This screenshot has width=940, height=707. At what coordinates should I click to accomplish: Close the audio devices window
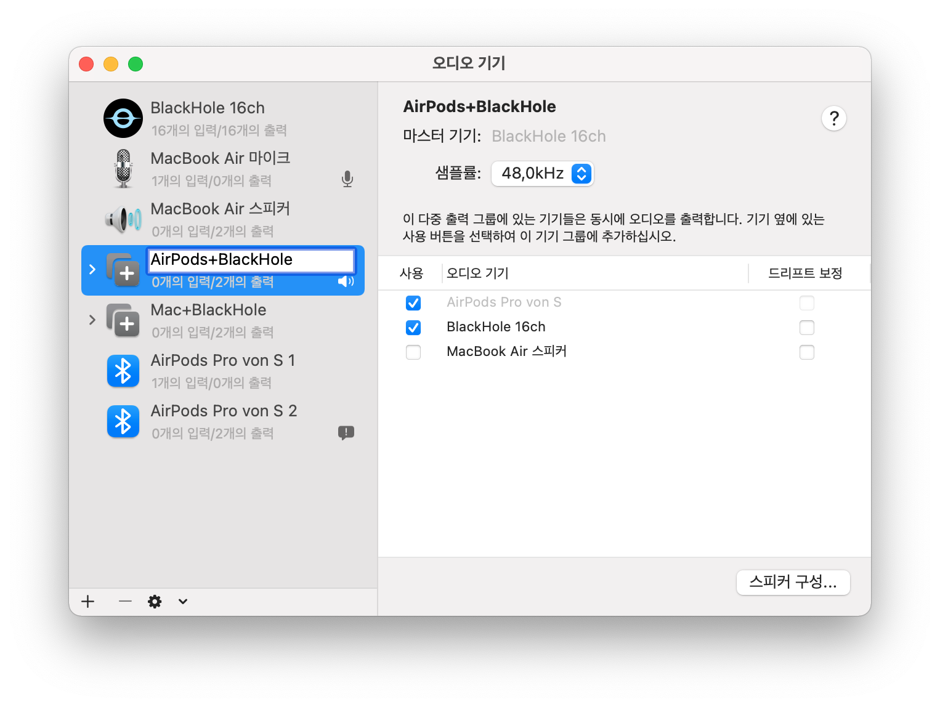tap(86, 64)
